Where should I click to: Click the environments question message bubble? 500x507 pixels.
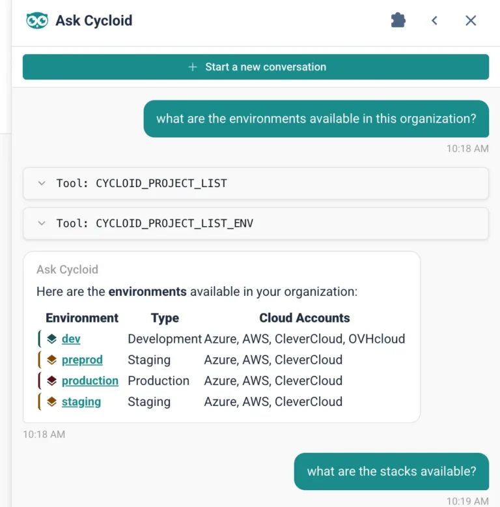point(316,119)
